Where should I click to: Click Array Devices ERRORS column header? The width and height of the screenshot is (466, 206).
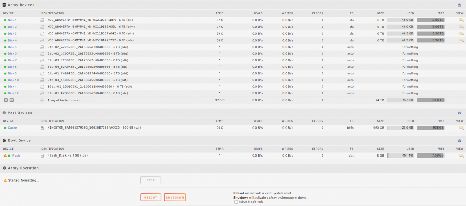tap(317, 13)
